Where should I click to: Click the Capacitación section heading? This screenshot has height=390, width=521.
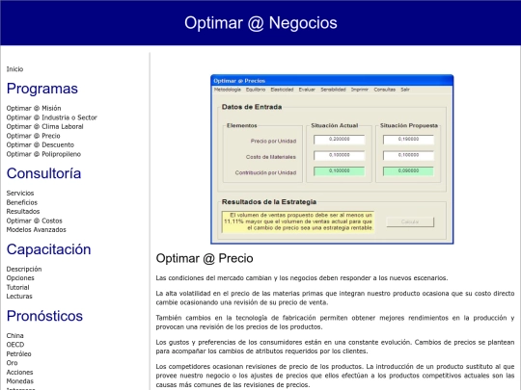(48, 249)
